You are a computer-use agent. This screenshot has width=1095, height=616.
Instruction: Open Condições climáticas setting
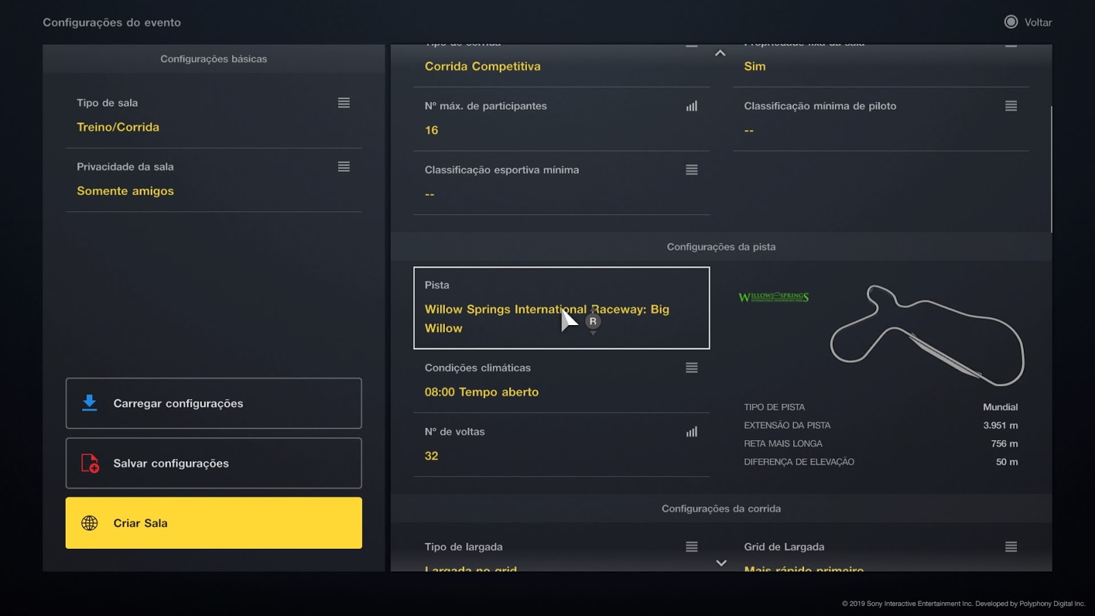pyautogui.click(x=561, y=381)
